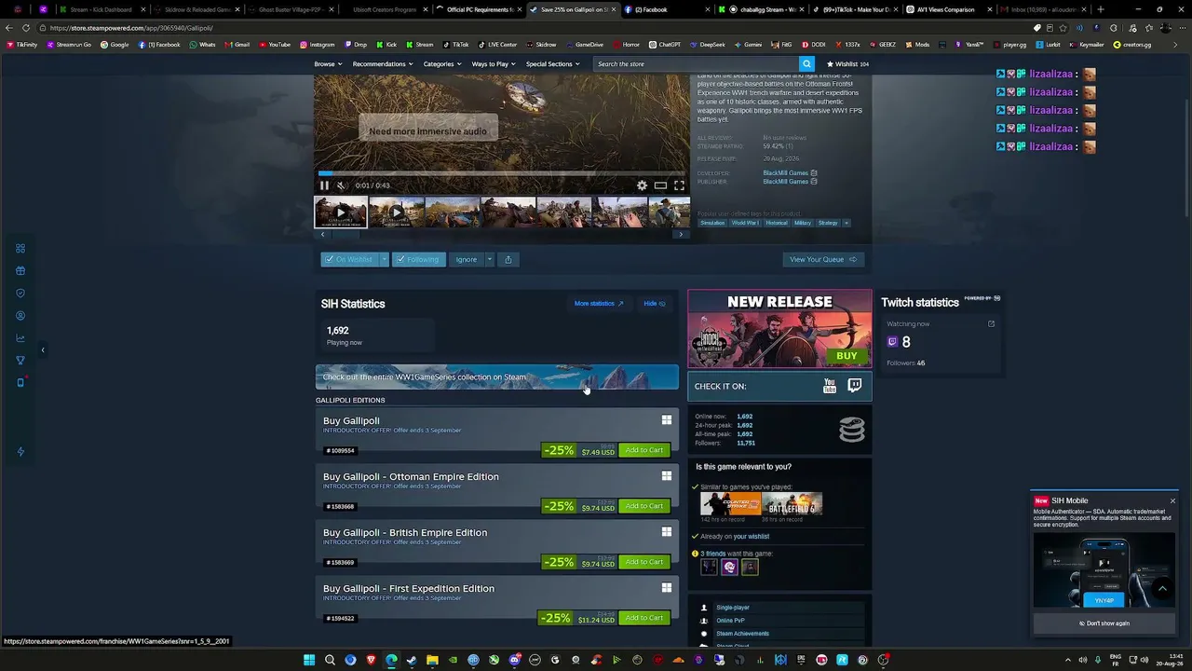
Task: Open the Ways to Play dropdown
Action: tap(494, 64)
